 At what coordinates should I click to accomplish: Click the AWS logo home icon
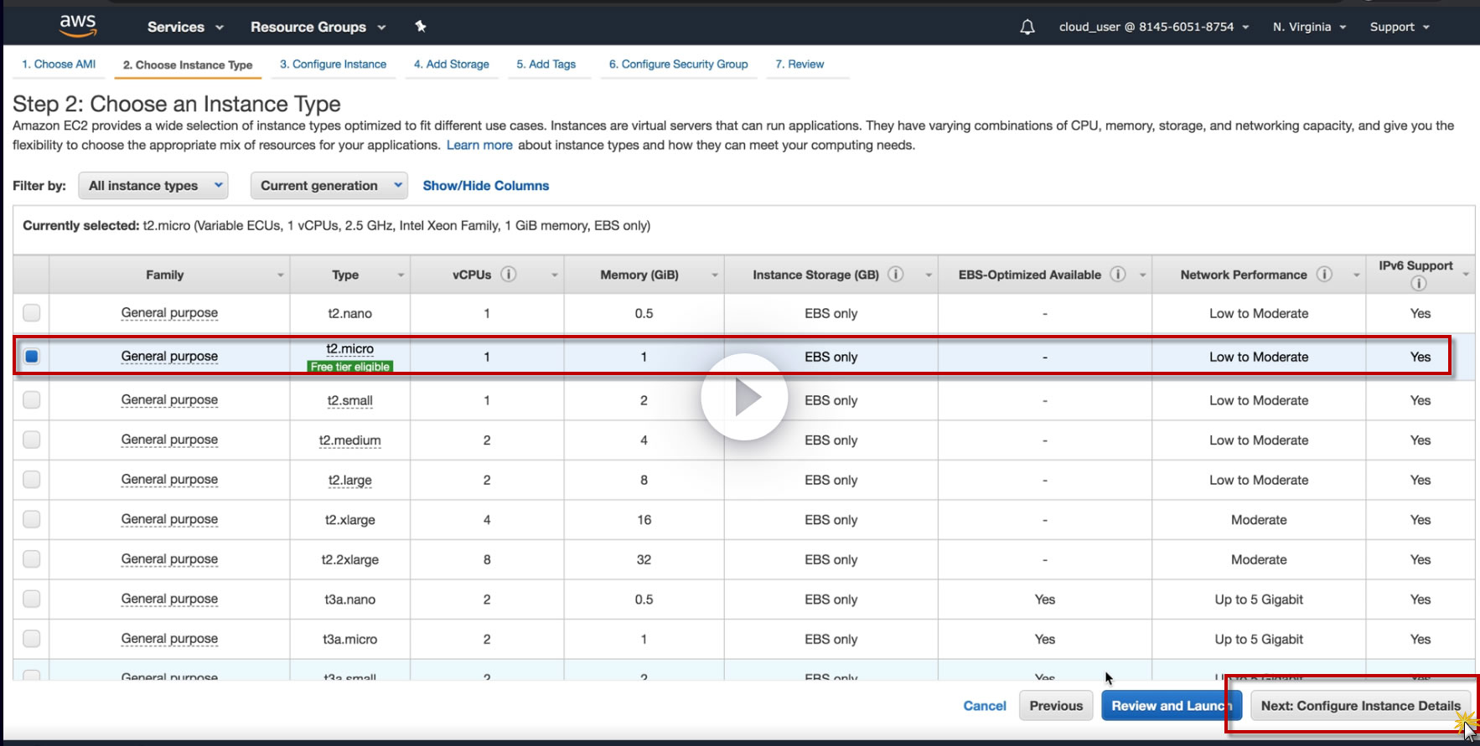pos(78,25)
